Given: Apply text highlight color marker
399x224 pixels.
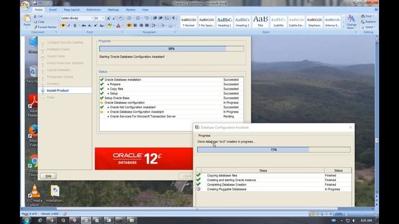Looking at the screenshot, I should (x=110, y=26).
